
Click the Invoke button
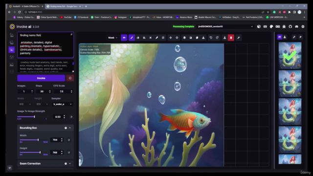click(x=41, y=78)
